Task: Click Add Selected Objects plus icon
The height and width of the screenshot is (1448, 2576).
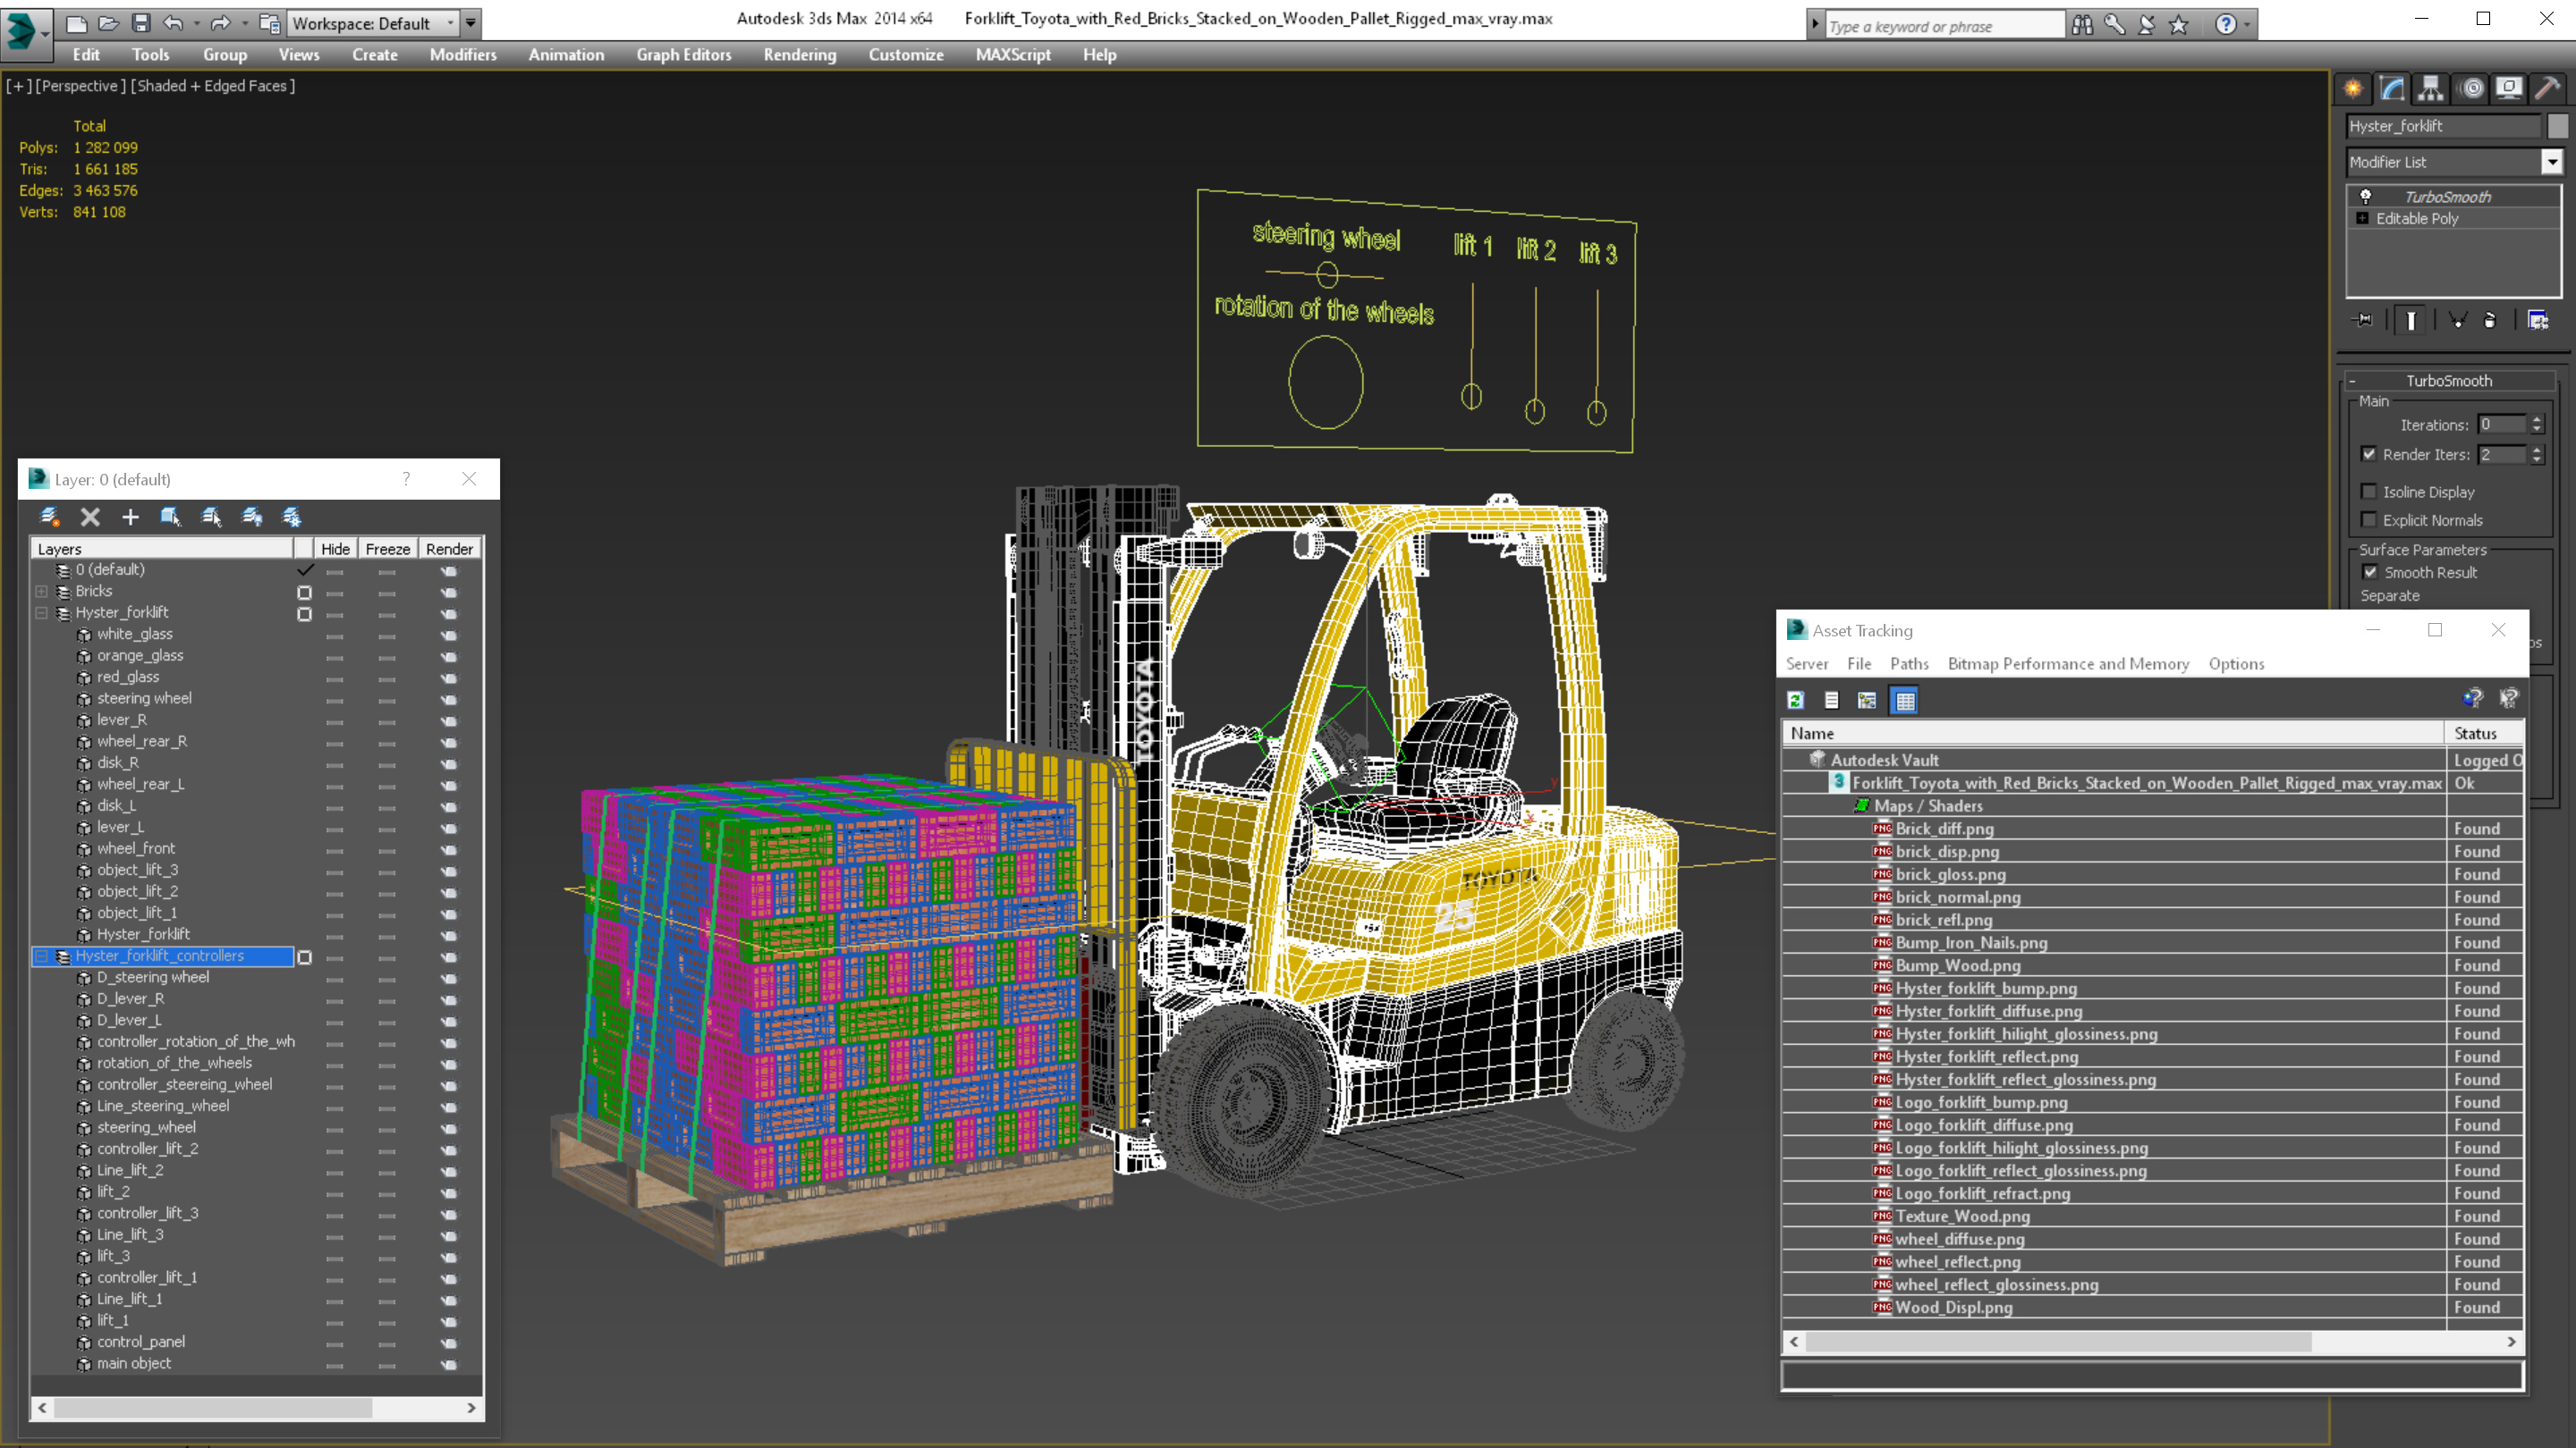Action: click(130, 517)
